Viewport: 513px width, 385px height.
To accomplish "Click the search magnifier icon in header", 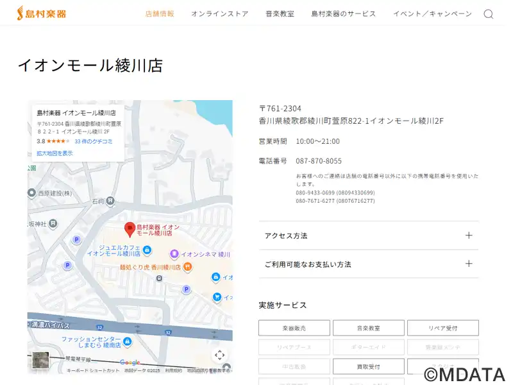I will click(x=488, y=14).
